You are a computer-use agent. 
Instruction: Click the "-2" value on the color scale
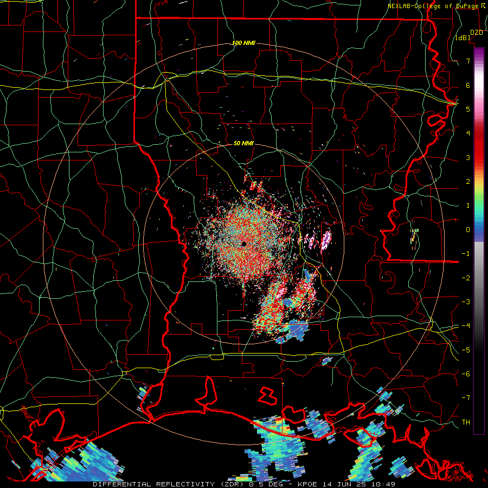click(x=466, y=278)
